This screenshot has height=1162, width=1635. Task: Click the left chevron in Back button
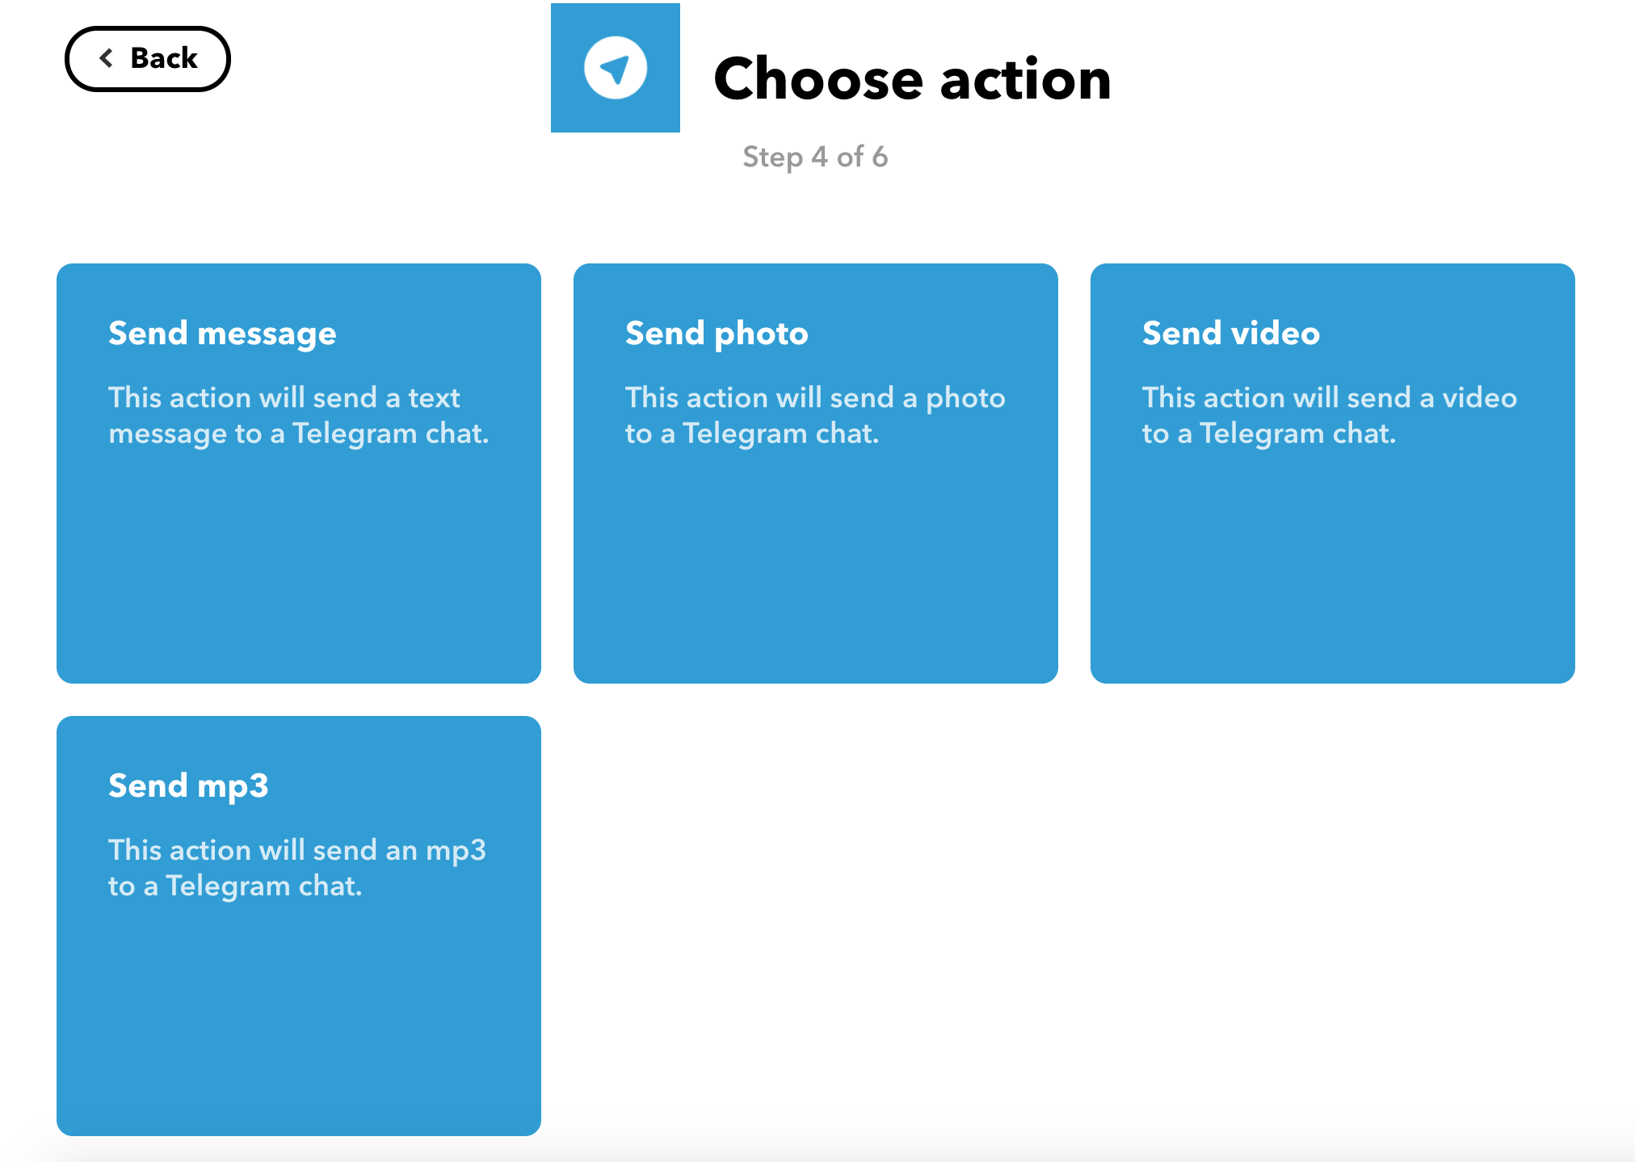(x=106, y=58)
